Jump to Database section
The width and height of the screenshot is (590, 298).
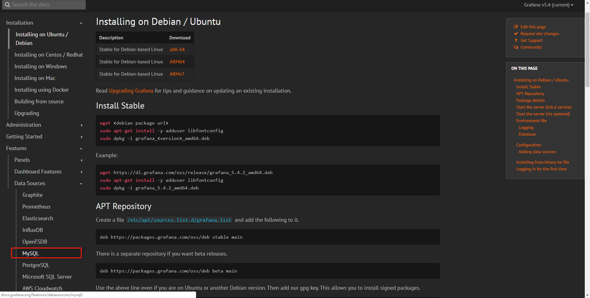coord(527,134)
